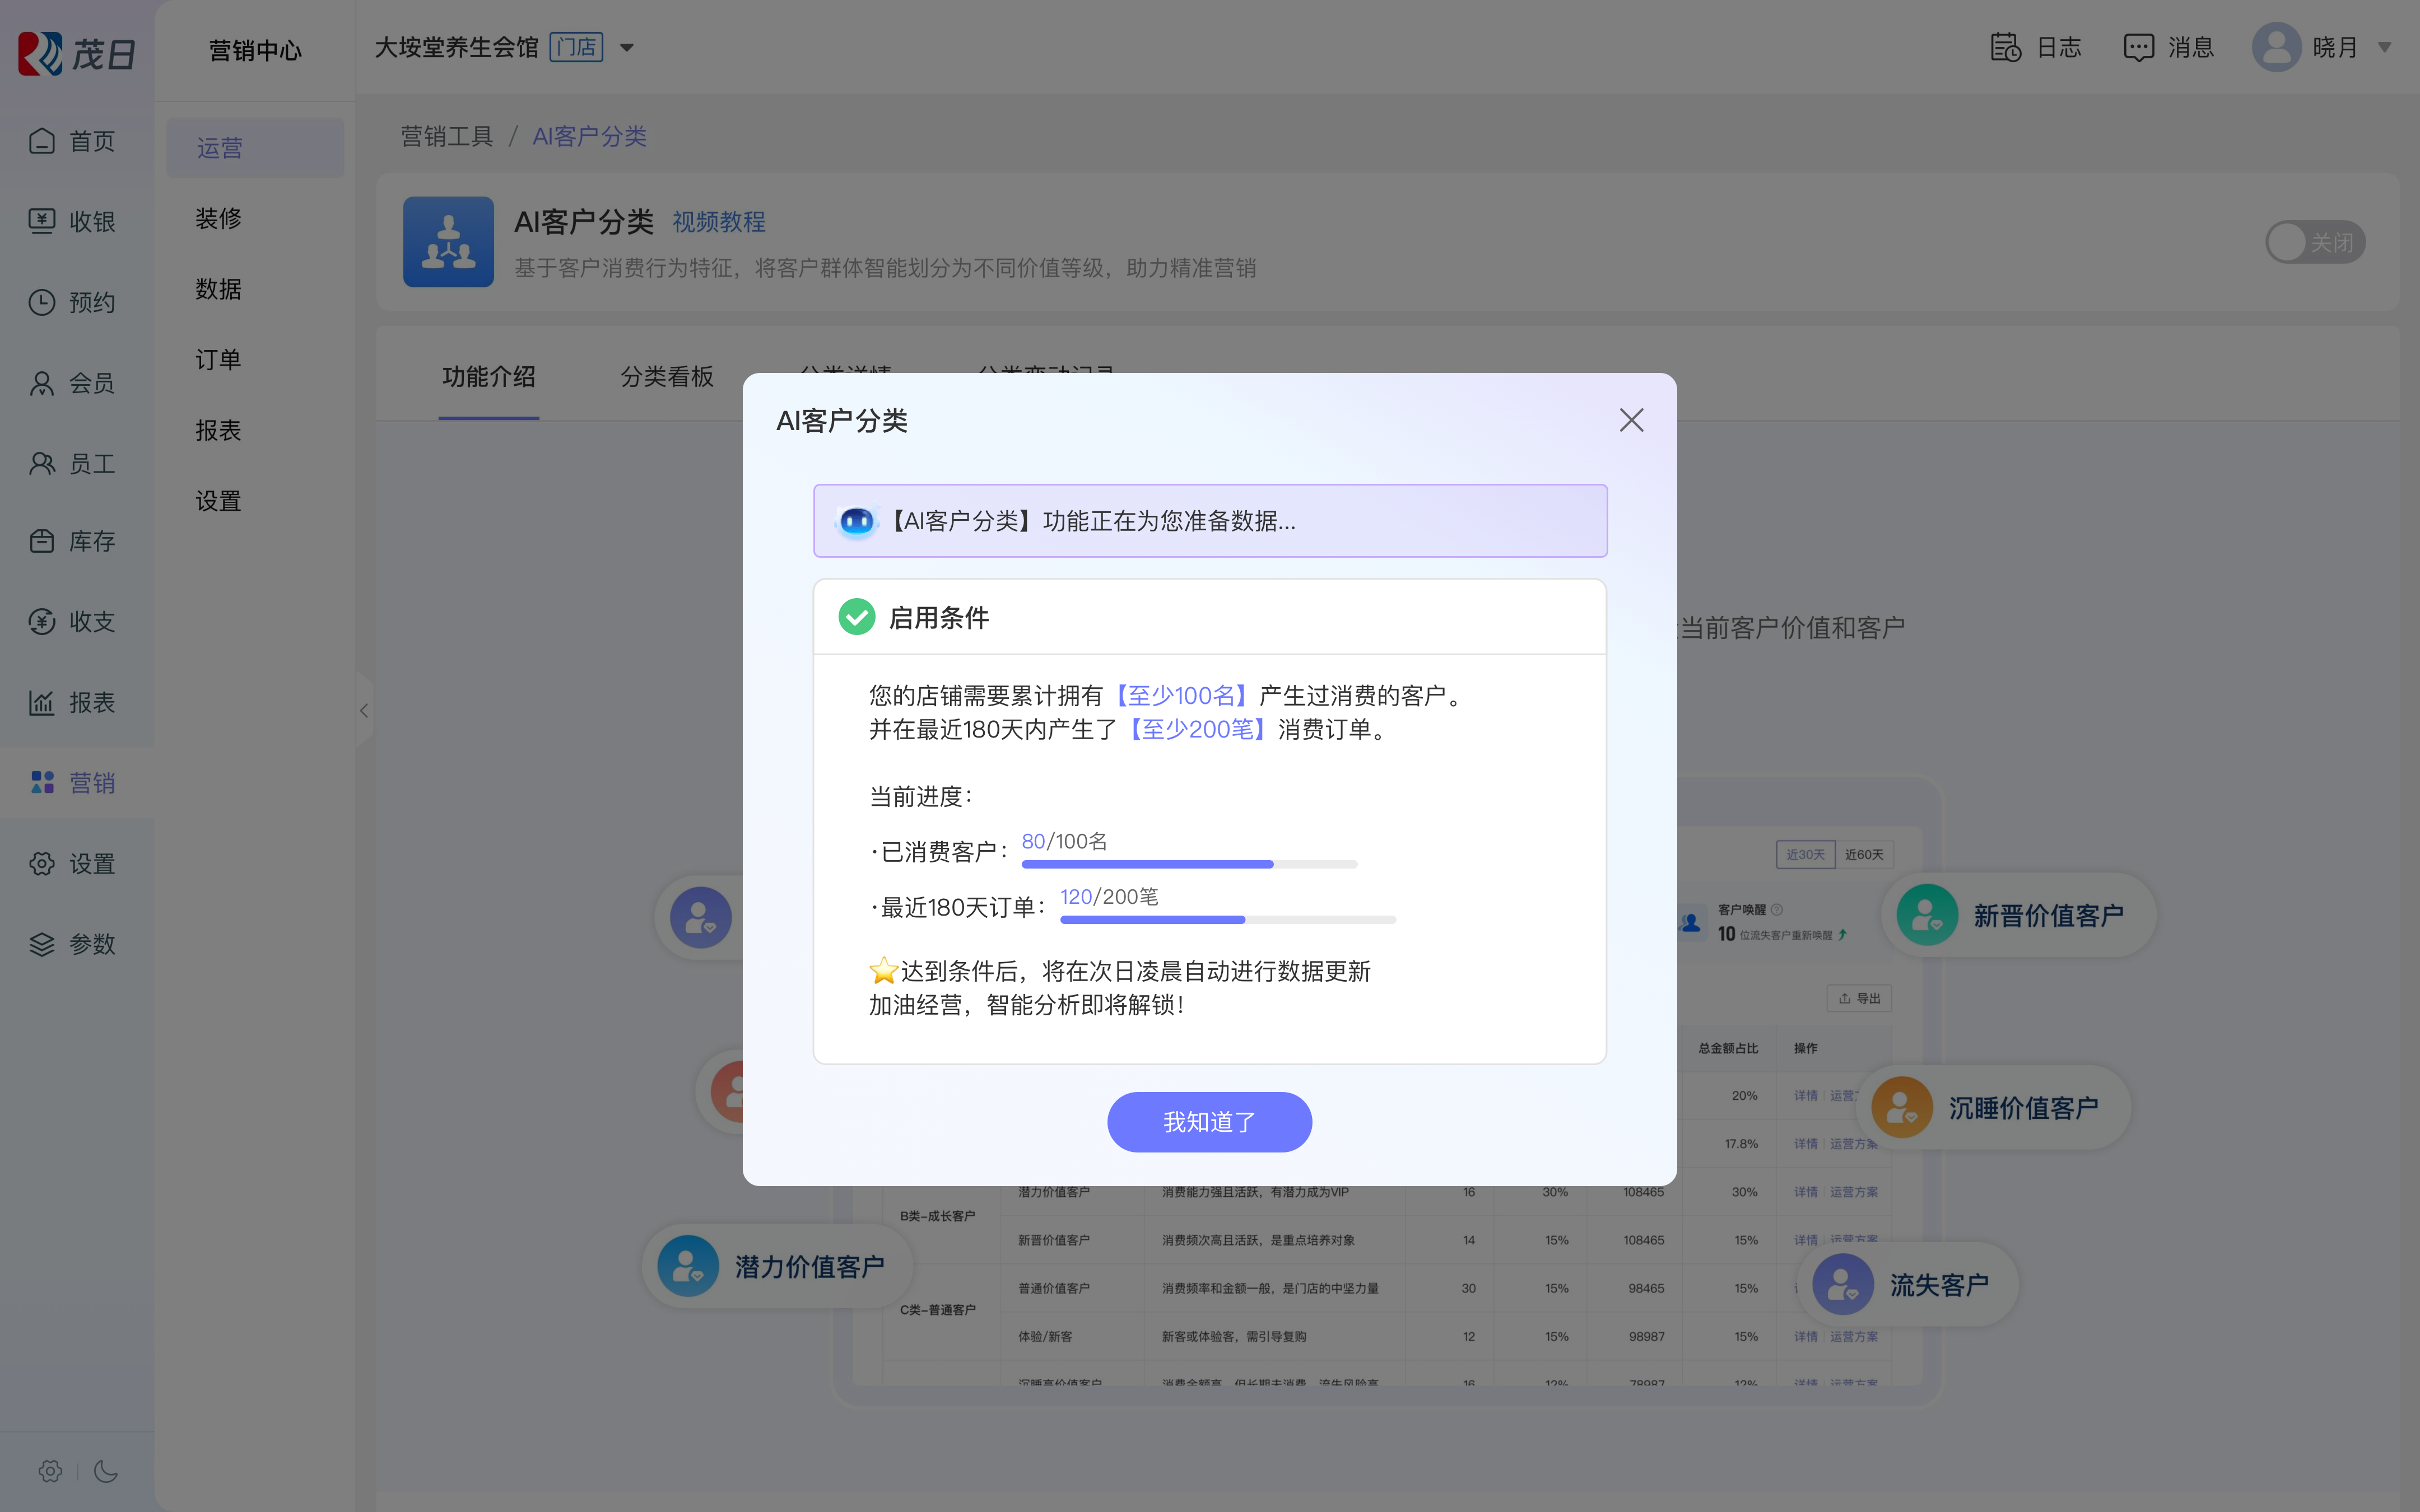Switch to dark mode moon icon
This screenshot has width=2420, height=1512.
pos(106,1470)
